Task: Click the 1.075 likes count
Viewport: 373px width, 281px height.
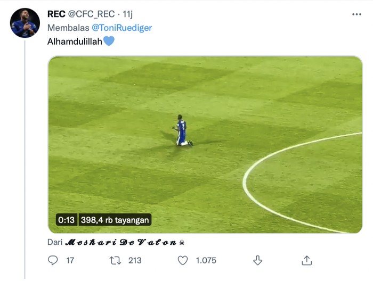Action: click(x=207, y=260)
